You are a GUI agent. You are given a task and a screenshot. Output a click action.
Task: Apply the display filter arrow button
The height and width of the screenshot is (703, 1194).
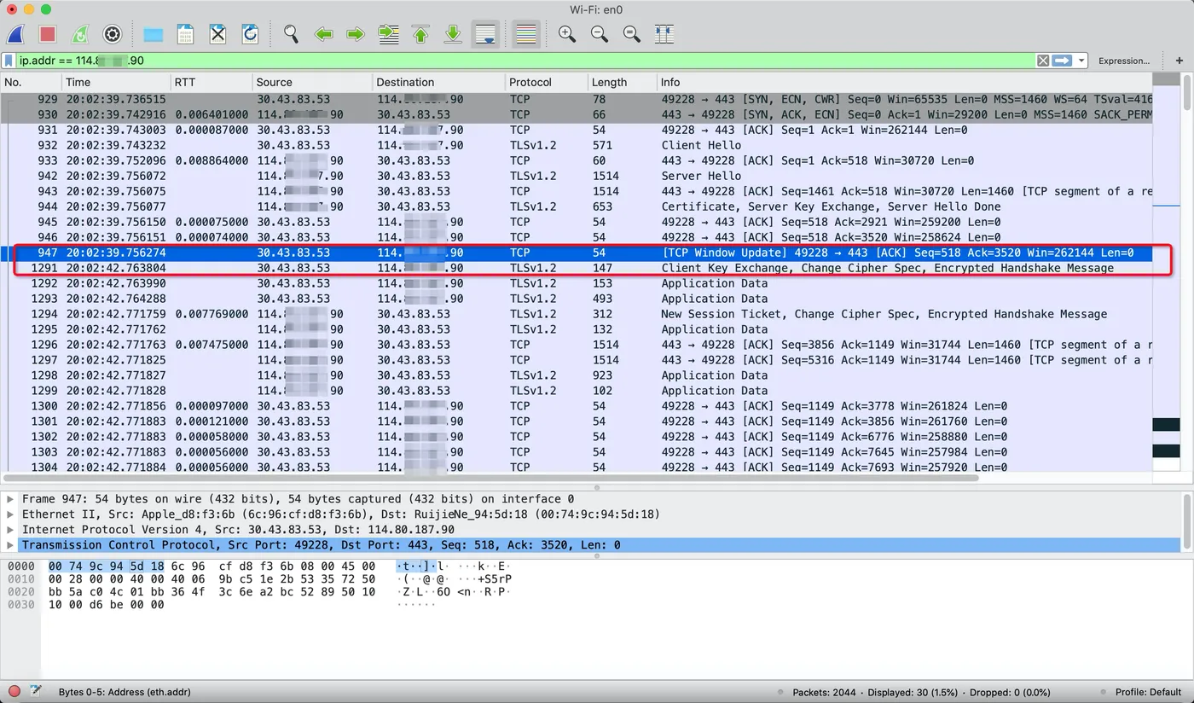click(1062, 61)
